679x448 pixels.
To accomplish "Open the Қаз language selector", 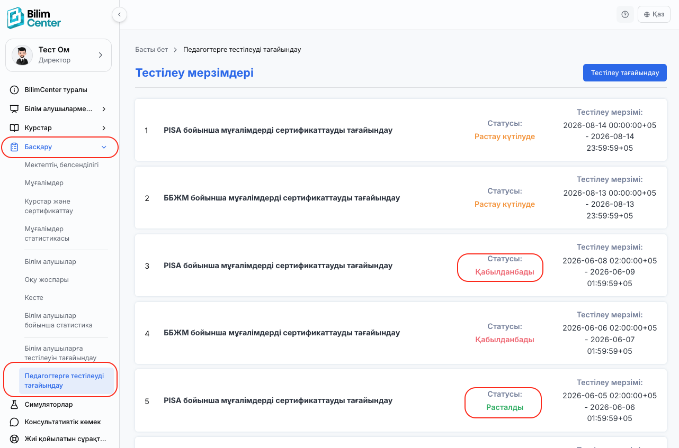I will click(x=654, y=15).
